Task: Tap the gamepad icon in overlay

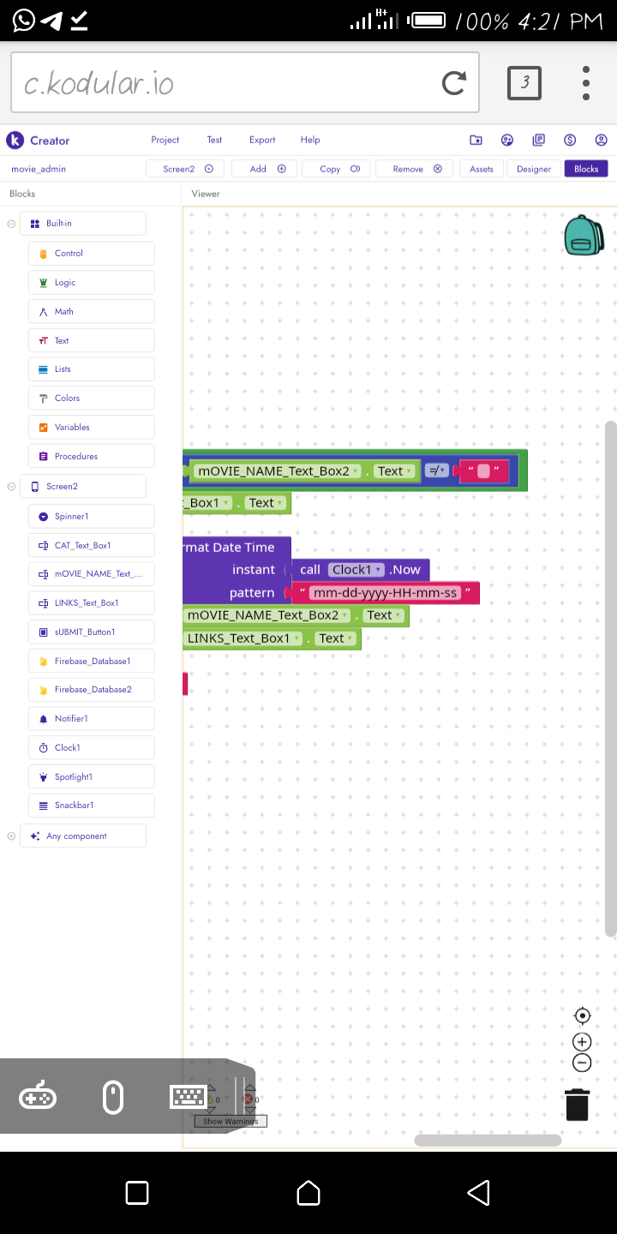Action: tap(38, 1097)
